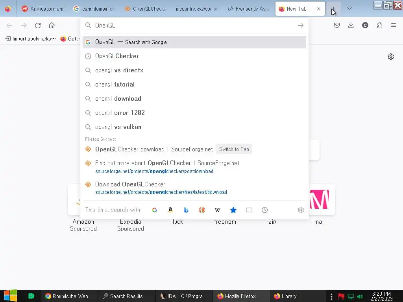Search this time with Bing
403x302 pixels.
(186, 210)
